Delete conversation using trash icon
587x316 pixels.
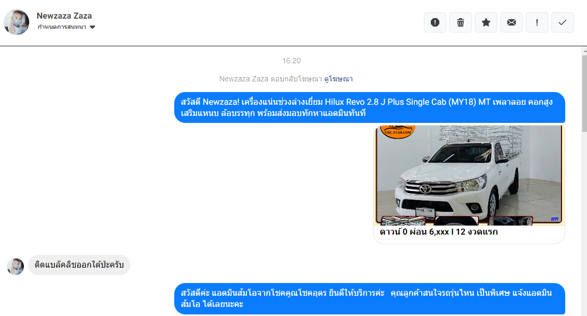pyautogui.click(x=461, y=22)
